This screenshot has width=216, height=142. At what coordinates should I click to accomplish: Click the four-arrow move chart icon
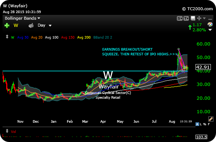199,18
